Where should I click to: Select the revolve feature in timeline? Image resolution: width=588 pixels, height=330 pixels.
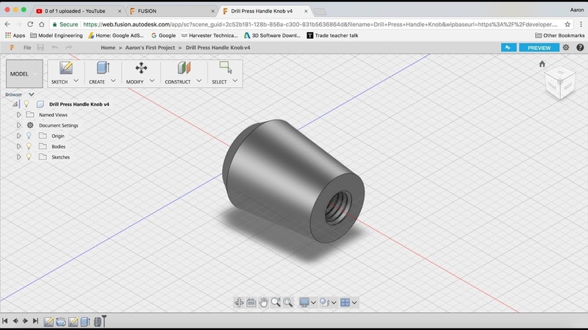pyautogui.click(x=61, y=321)
